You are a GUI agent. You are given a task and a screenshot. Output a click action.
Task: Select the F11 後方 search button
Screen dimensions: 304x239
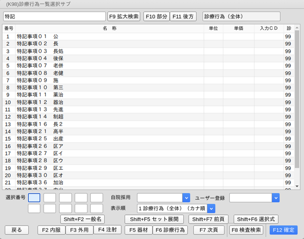point(183,17)
